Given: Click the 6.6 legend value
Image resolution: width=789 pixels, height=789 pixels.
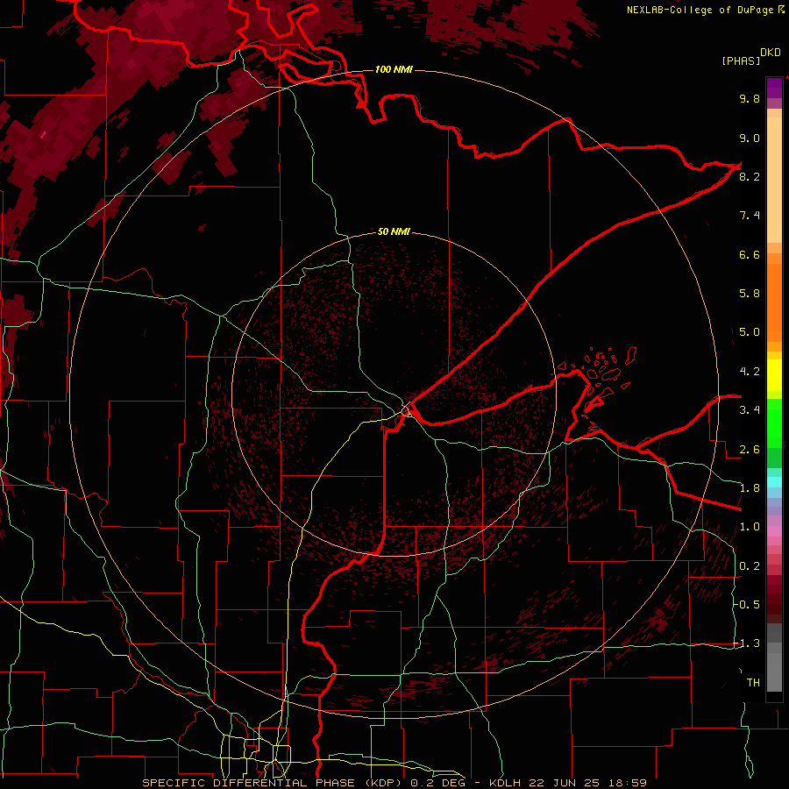Looking at the screenshot, I should pyautogui.click(x=750, y=254).
